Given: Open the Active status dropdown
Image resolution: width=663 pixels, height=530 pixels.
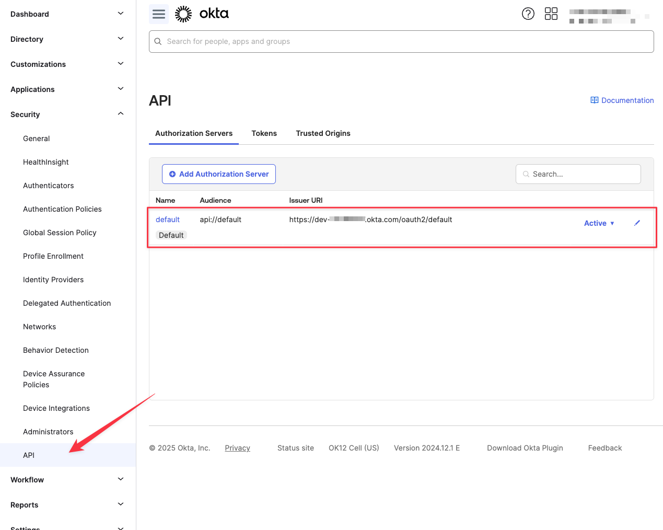Looking at the screenshot, I should coord(599,223).
